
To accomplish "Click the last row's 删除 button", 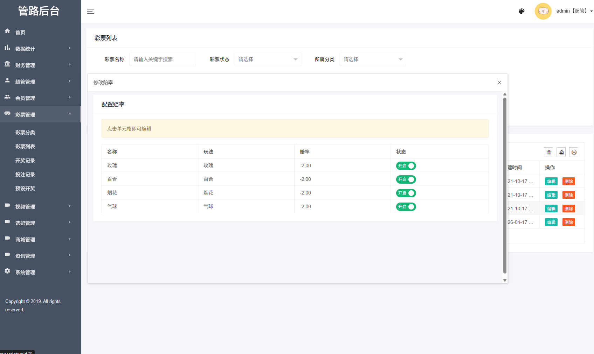I will tap(568, 222).
